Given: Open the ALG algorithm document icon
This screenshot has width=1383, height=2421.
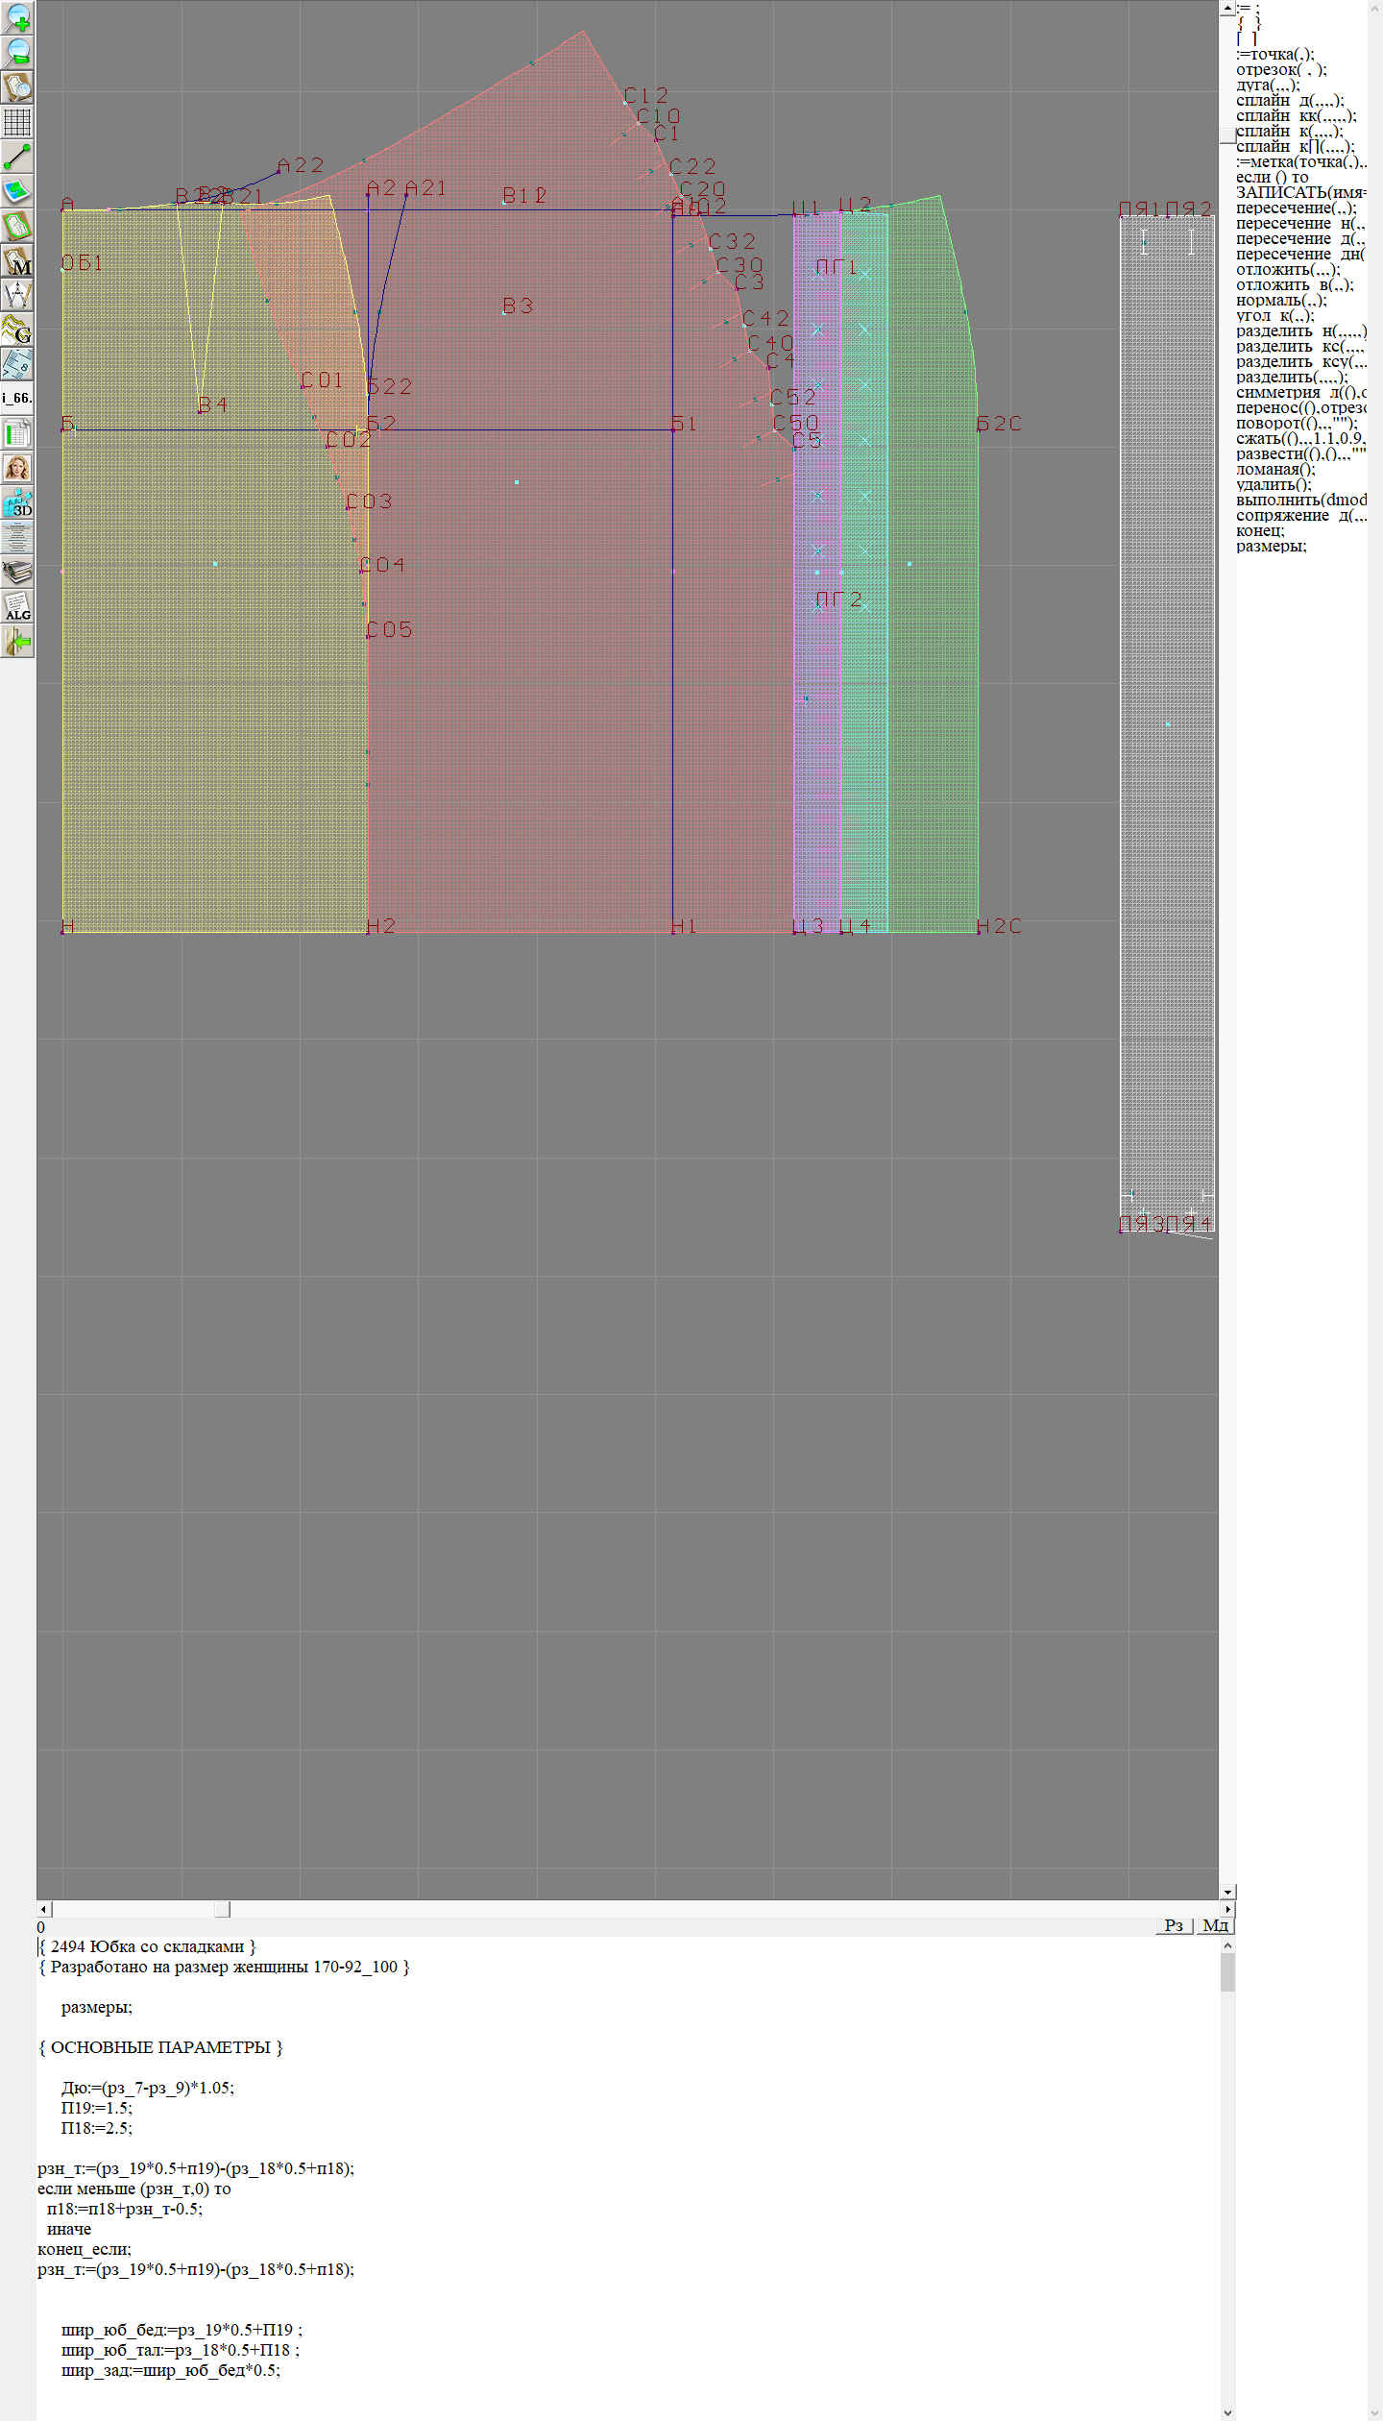Looking at the screenshot, I should (x=17, y=607).
